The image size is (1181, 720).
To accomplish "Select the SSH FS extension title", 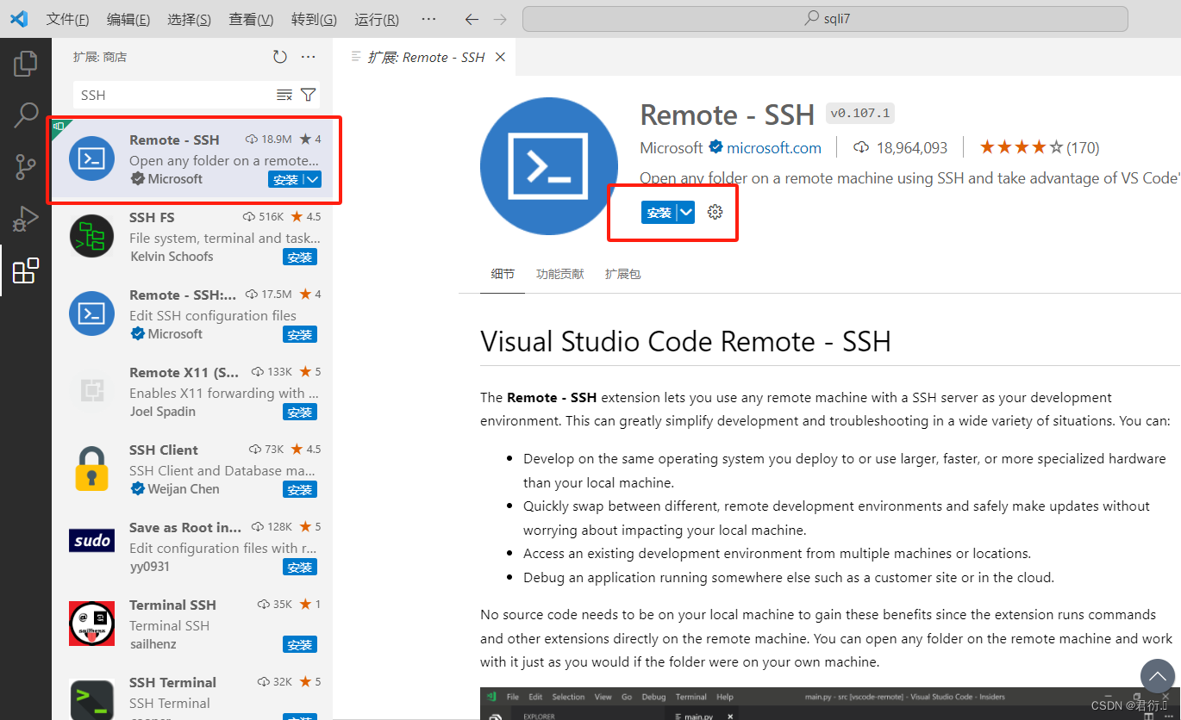I will (153, 217).
